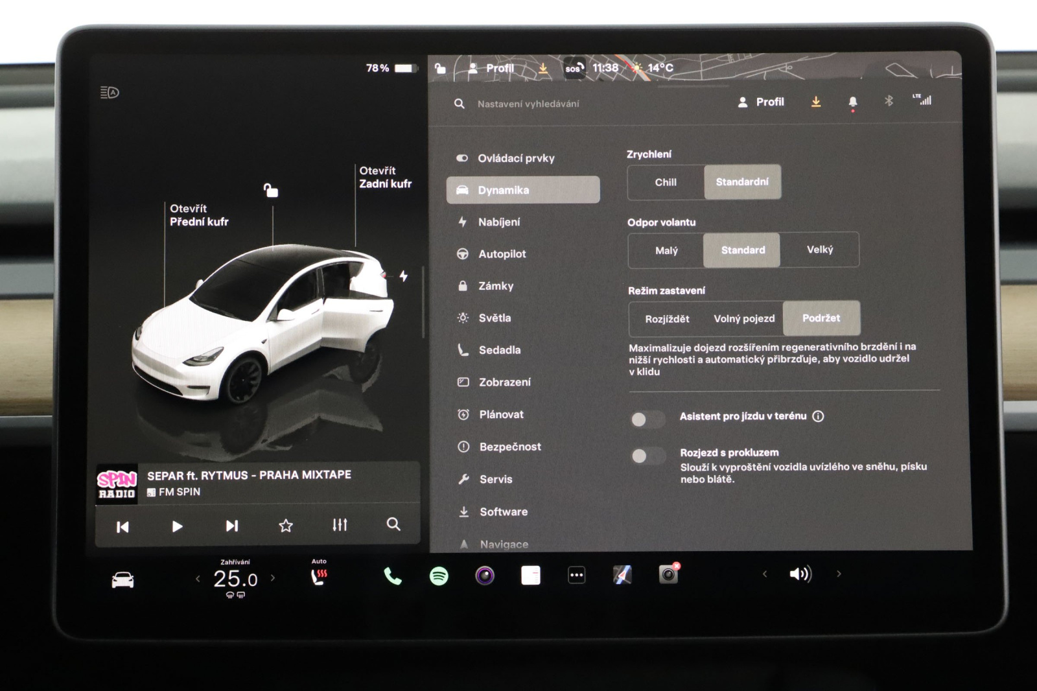Select Chill acceleration mode
Screen dimensions: 1037x691
click(x=666, y=183)
